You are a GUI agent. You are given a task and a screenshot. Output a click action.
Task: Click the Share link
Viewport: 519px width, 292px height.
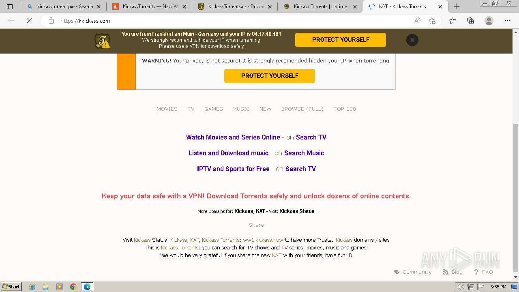[x=256, y=225]
